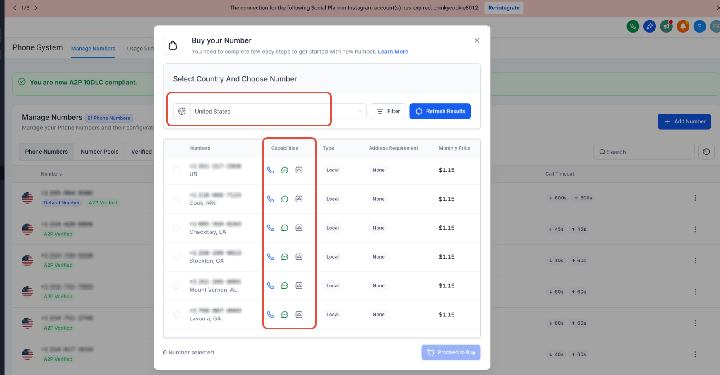Expand country list using the chevron arrow

[360, 111]
